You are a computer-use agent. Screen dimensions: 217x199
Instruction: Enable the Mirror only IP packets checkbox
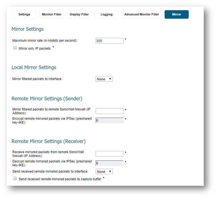(x=15, y=48)
